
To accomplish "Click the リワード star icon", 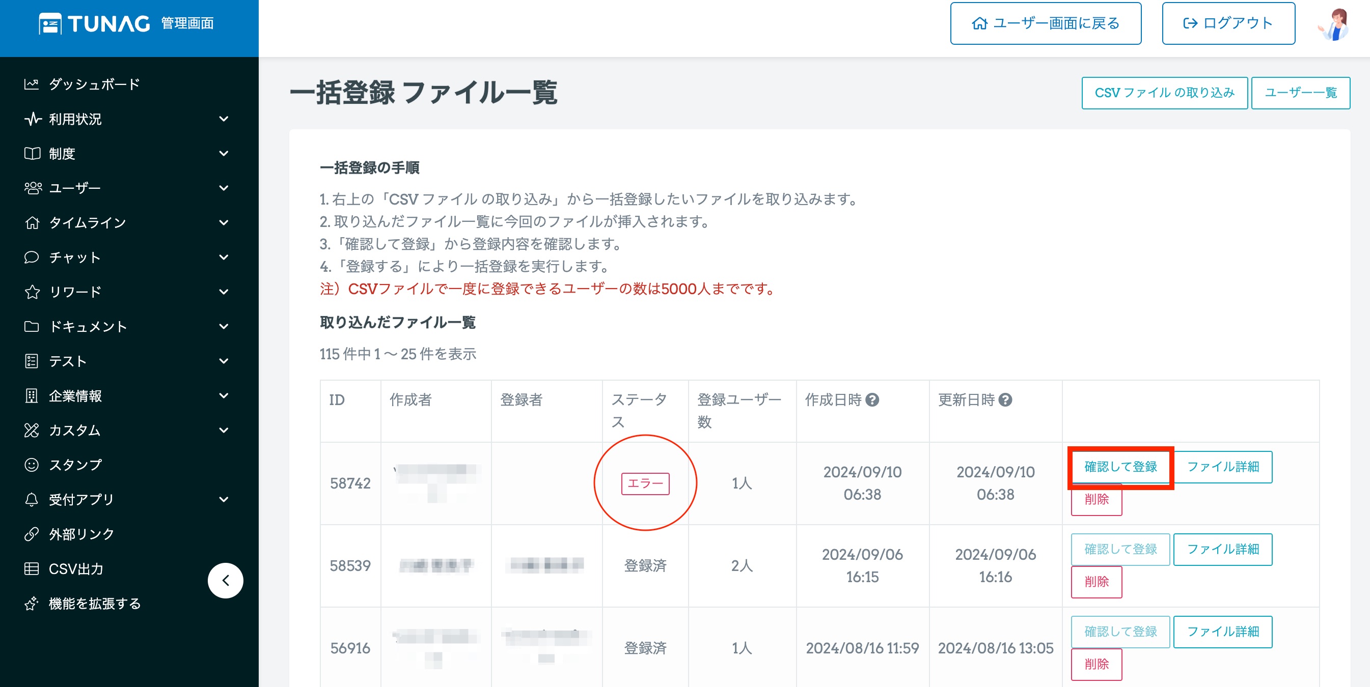I will click(32, 292).
